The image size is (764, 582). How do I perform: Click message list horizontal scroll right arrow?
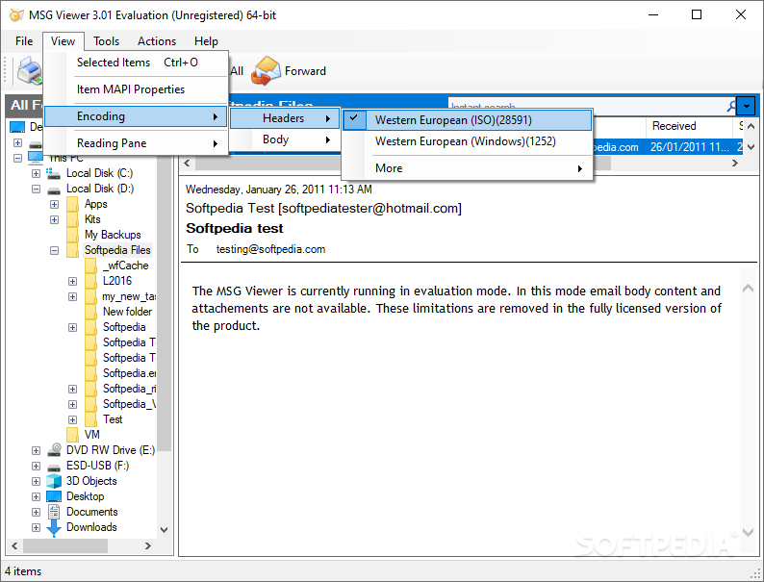click(x=735, y=164)
